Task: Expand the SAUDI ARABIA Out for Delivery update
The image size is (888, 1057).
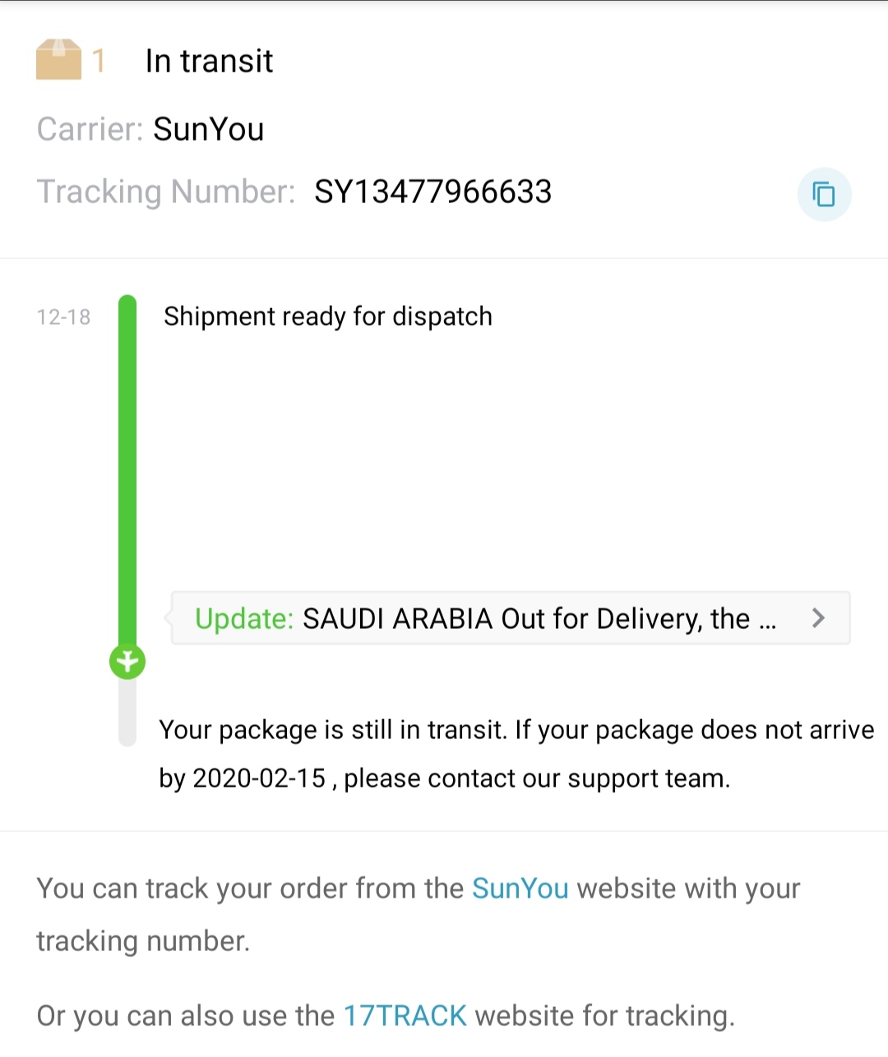Action: (x=510, y=619)
